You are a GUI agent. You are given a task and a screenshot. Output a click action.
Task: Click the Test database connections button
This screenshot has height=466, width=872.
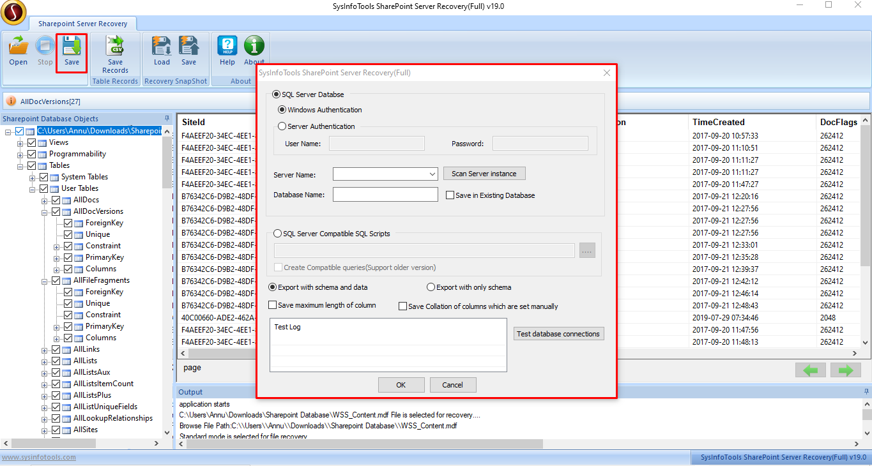[x=558, y=334]
